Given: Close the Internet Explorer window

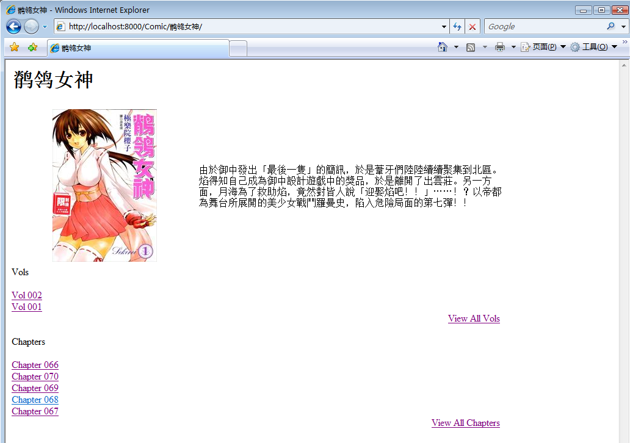Looking at the screenshot, I should pos(620,10).
